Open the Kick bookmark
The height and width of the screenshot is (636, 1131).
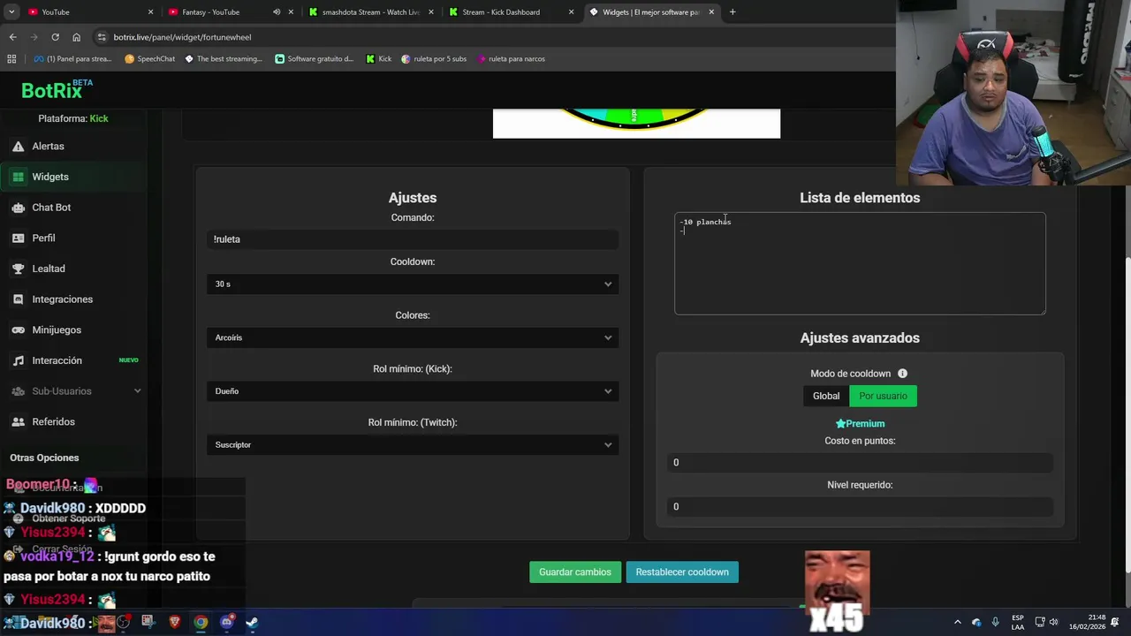coord(379,59)
